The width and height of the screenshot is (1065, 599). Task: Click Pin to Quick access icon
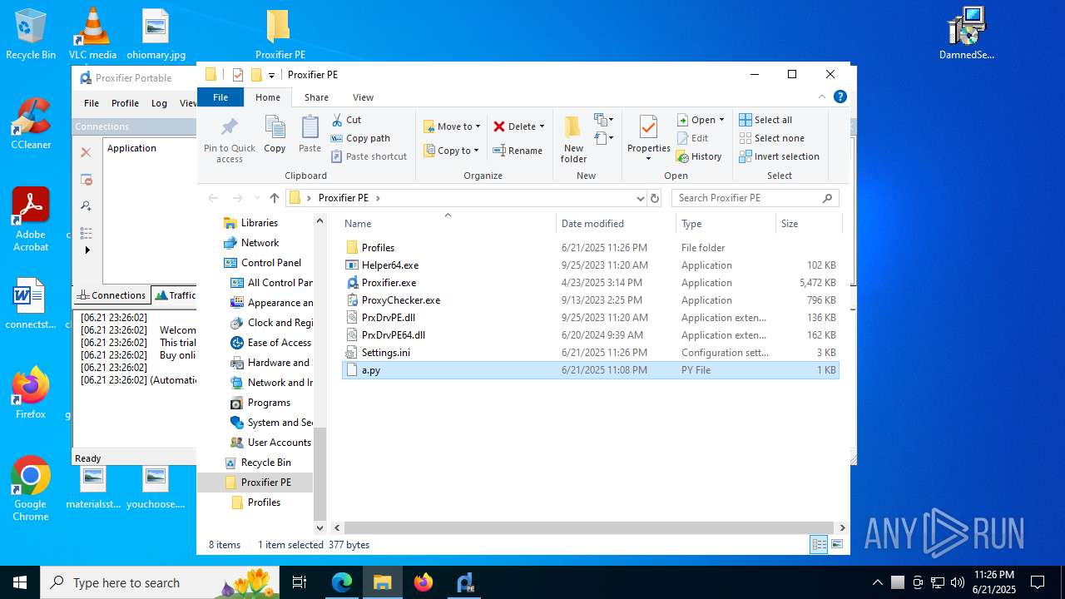(229, 139)
